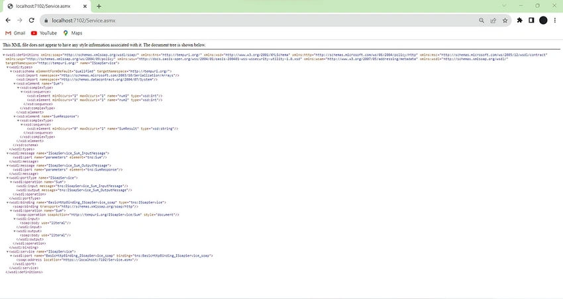The height and width of the screenshot is (299, 563).
Task: Click the SumResult xsd:element line
Action: (103, 128)
